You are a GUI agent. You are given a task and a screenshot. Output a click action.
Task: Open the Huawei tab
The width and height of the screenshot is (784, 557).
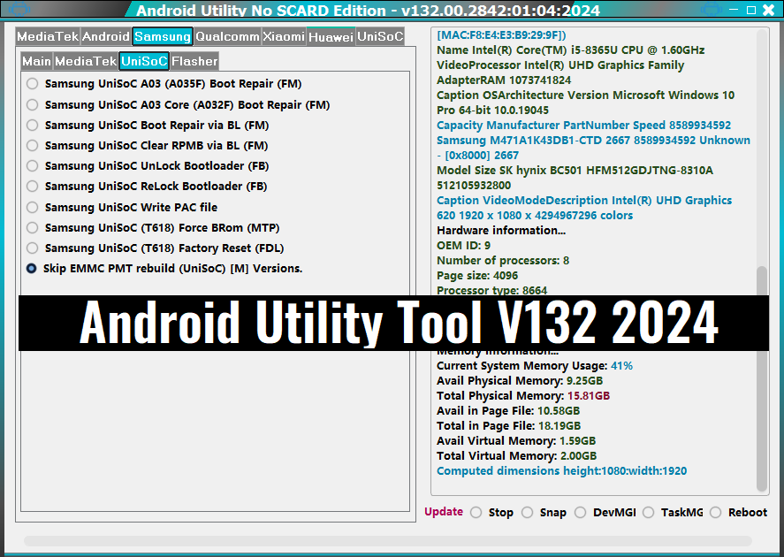pos(331,36)
